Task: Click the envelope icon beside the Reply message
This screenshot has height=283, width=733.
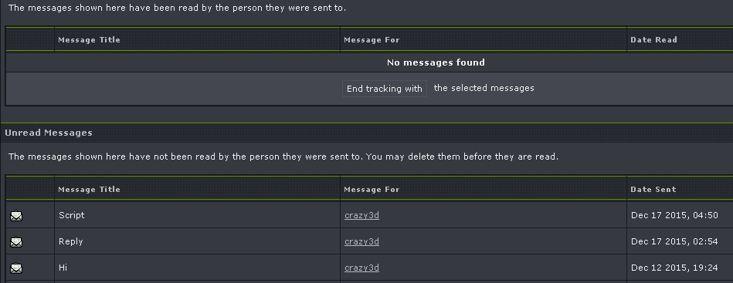Action: (x=16, y=242)
